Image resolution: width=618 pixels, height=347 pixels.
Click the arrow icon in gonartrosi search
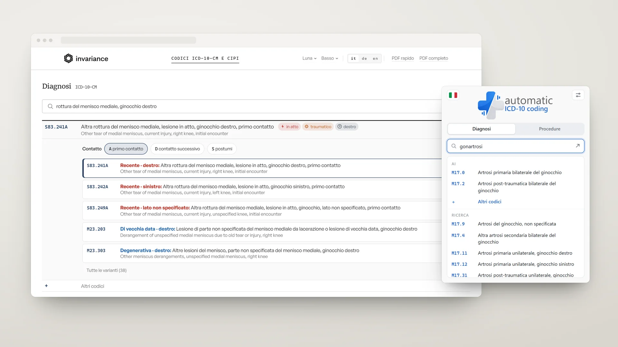pos(578,146)
